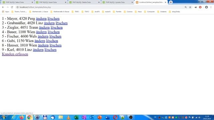Image resolution: width=214 pixels, height=120 pixels.
Task: Click löschen for Karl, 4010 Linz
Action: click(50, 50)
